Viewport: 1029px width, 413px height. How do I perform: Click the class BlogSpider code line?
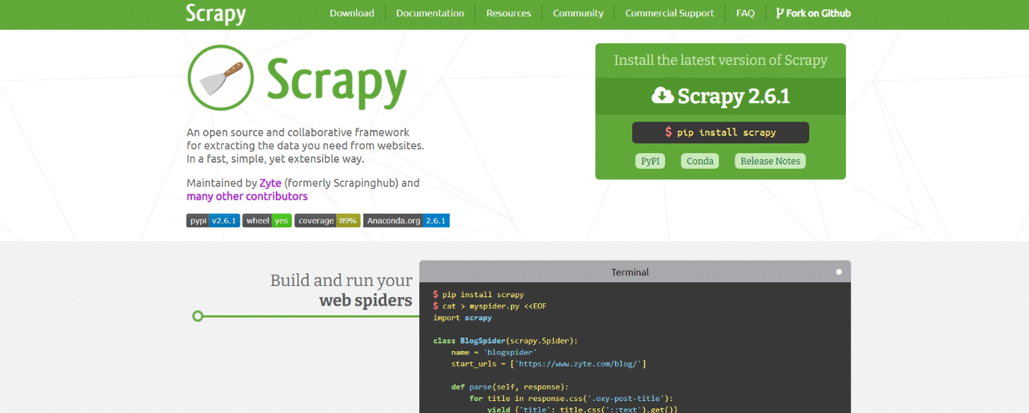(x=505, y=341)
